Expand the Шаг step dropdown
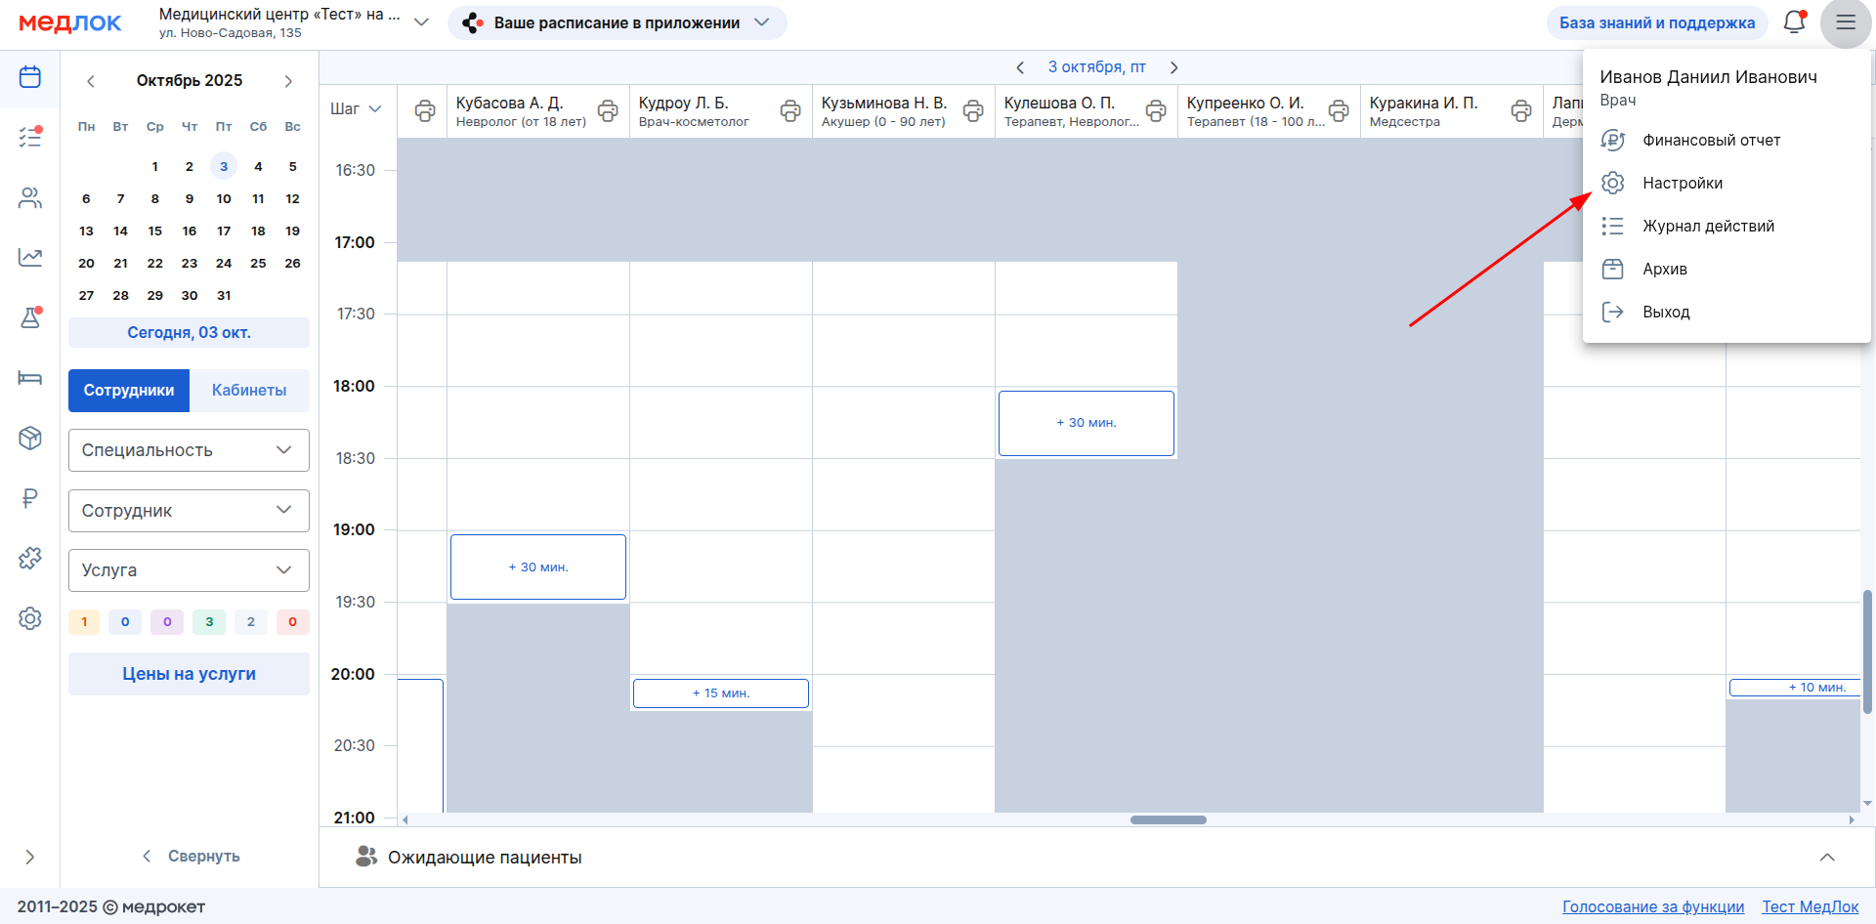This screenshot has width=1876, height=924. click(x=356, y=109)
